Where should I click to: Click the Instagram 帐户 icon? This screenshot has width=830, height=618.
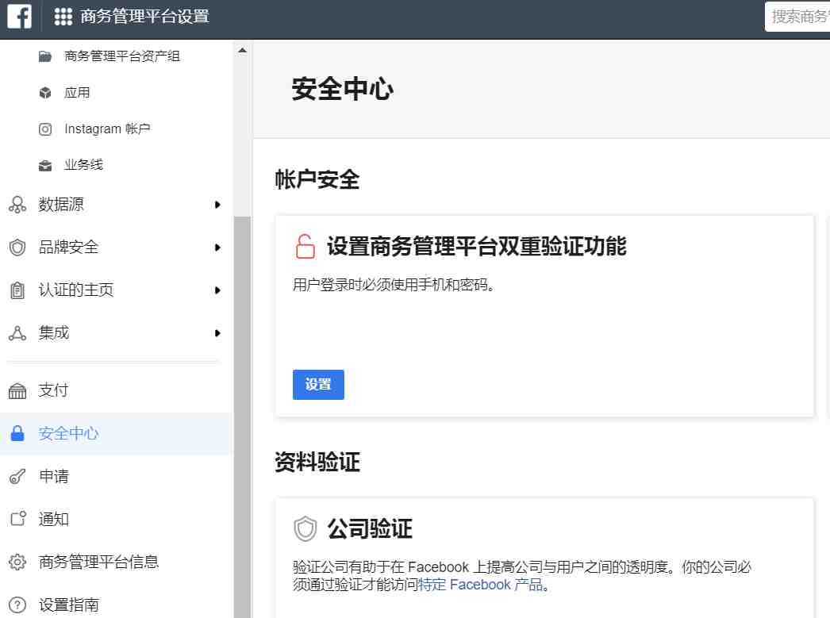[x=45, y=129]
